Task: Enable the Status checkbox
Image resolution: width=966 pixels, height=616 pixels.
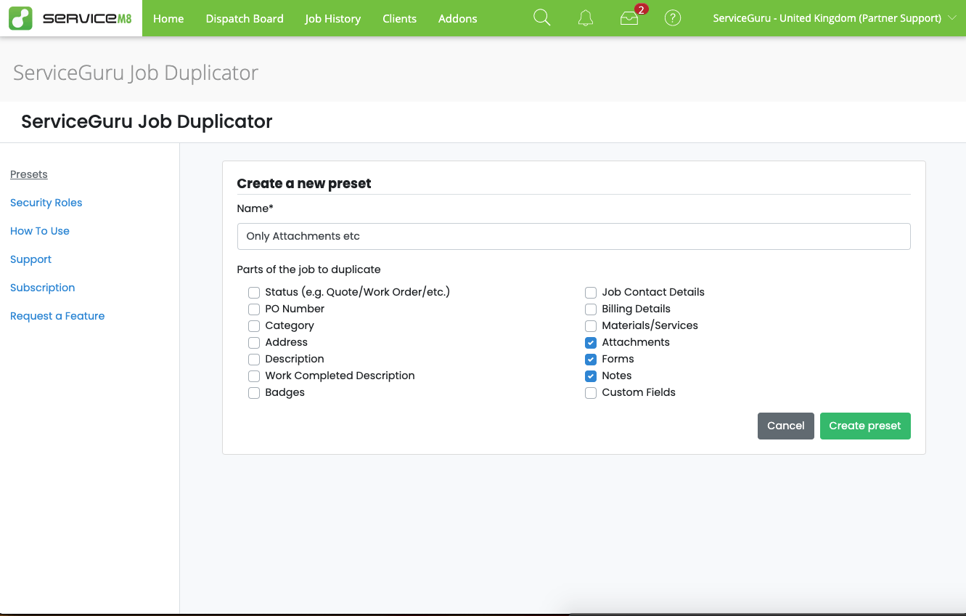Action: 254,293
